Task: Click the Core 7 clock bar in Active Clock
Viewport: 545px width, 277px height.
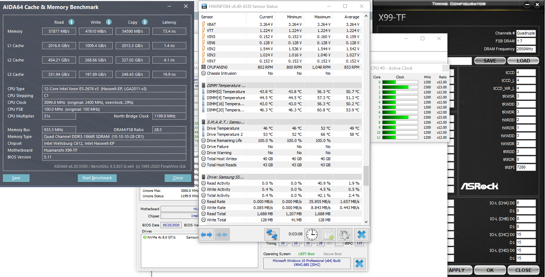Action: click(400, 117)
